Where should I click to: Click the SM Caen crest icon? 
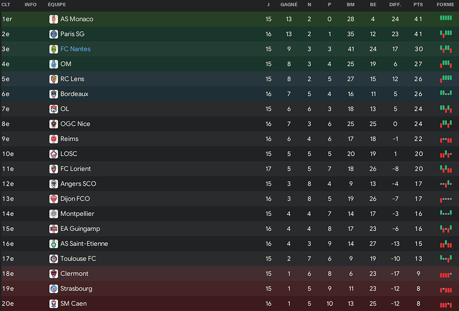click(x=53, y=304)
